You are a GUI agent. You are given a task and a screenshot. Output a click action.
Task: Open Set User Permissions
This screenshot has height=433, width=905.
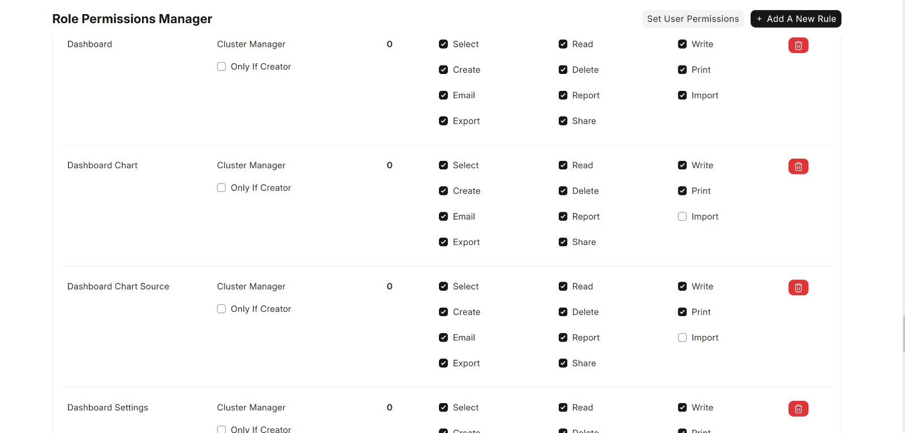pos(692,19)
